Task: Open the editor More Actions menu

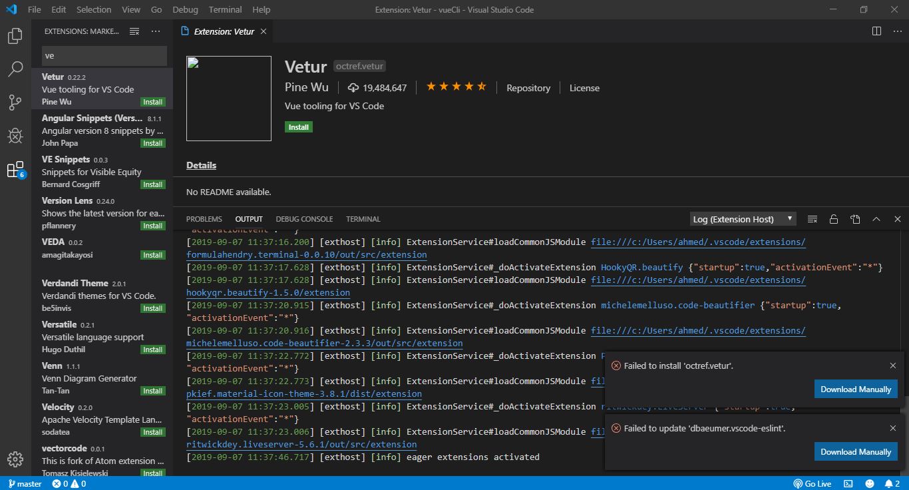Action: 897,31
